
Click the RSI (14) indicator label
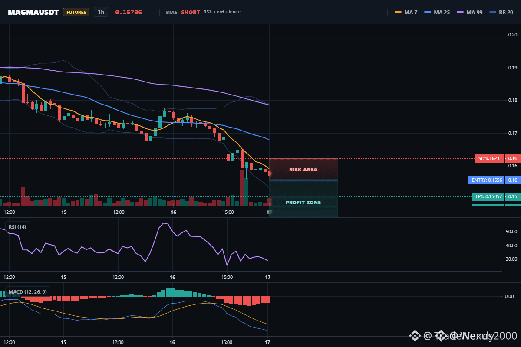17,226
